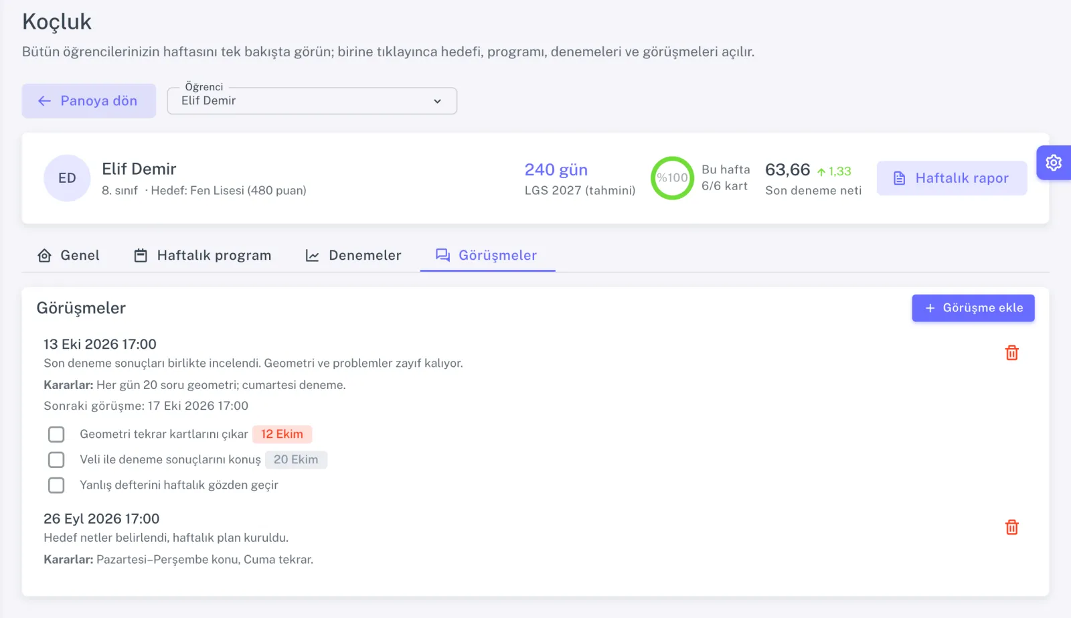Image resolution: width=1071 pixels, height=618 pixels.
Task: Click the 'LGS 2027 (tahmini)' label
Action: (x=580, y=190)
